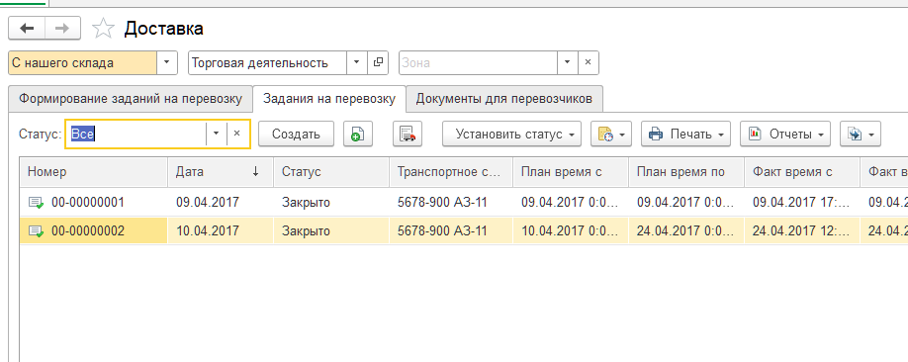Click the document with truck icon

(408, 134)
